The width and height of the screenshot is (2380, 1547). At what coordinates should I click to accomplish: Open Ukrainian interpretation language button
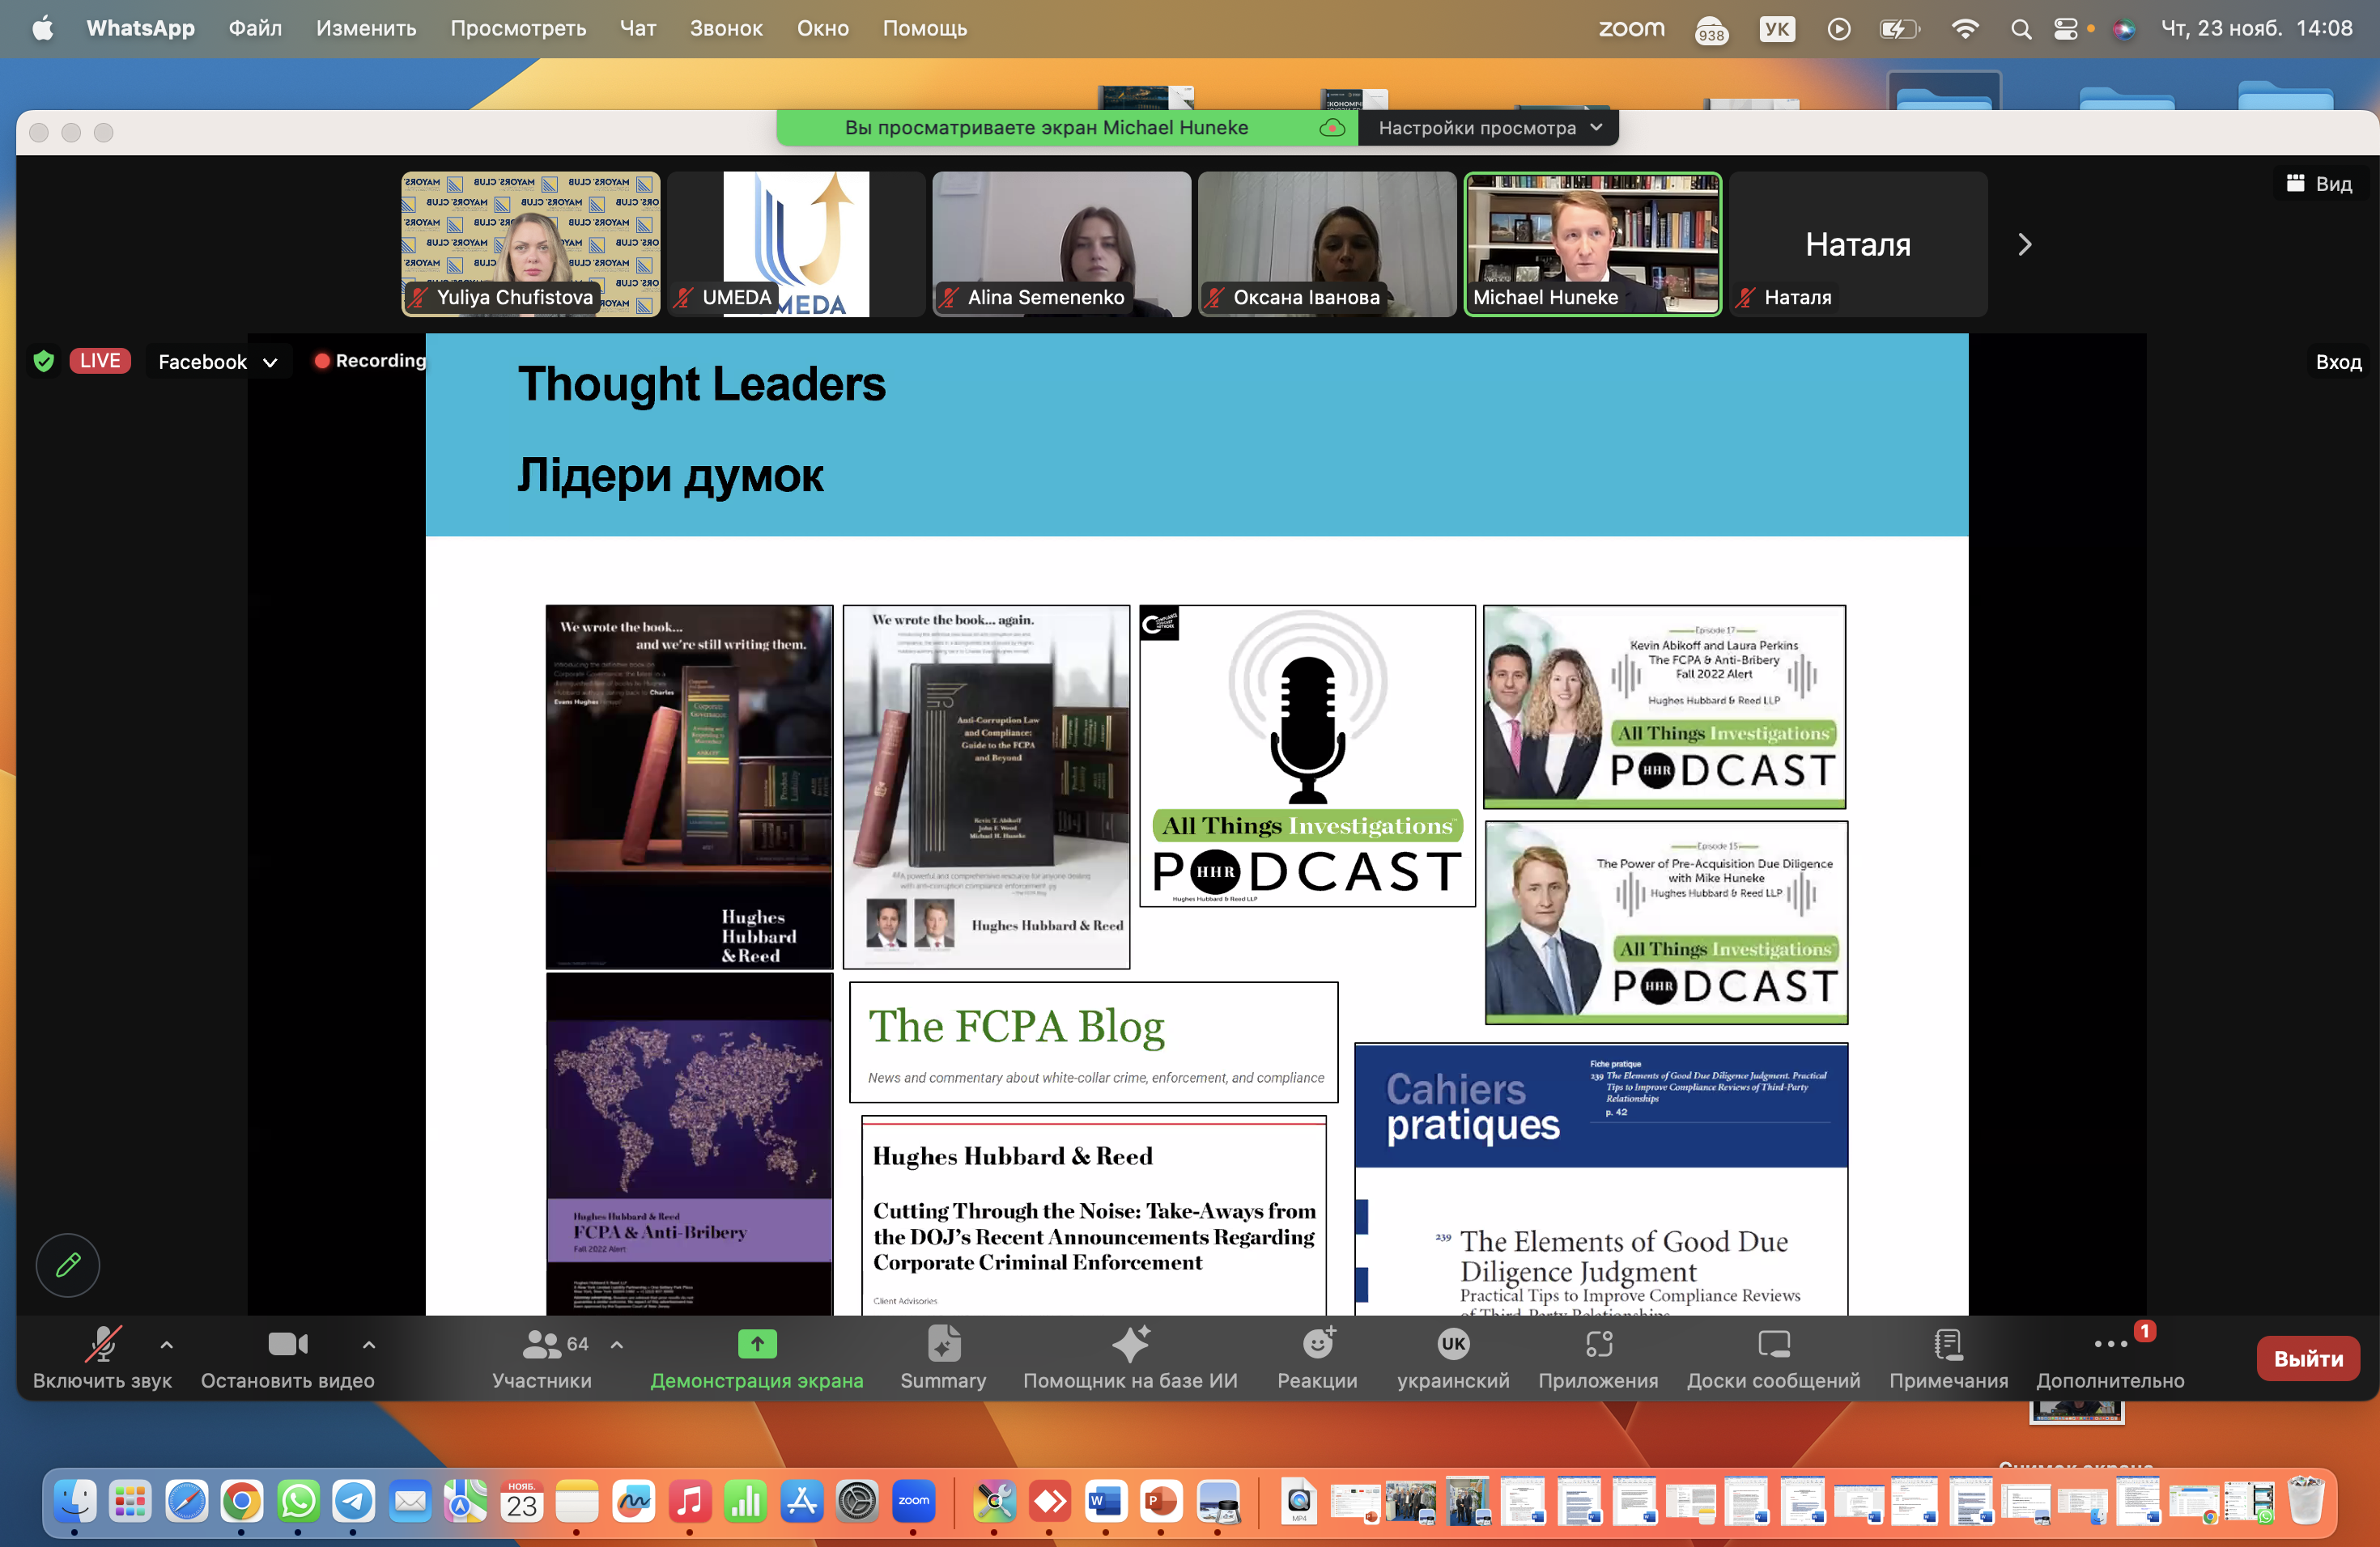1453,1358
